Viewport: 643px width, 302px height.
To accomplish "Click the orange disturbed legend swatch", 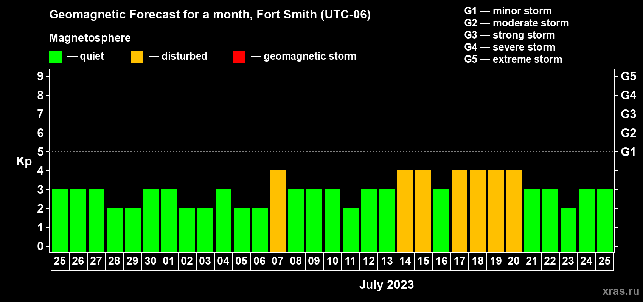I will (x=137, y=57).
